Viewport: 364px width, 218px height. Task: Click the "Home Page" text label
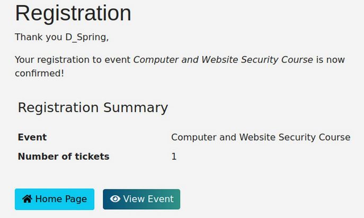[61, 199]
